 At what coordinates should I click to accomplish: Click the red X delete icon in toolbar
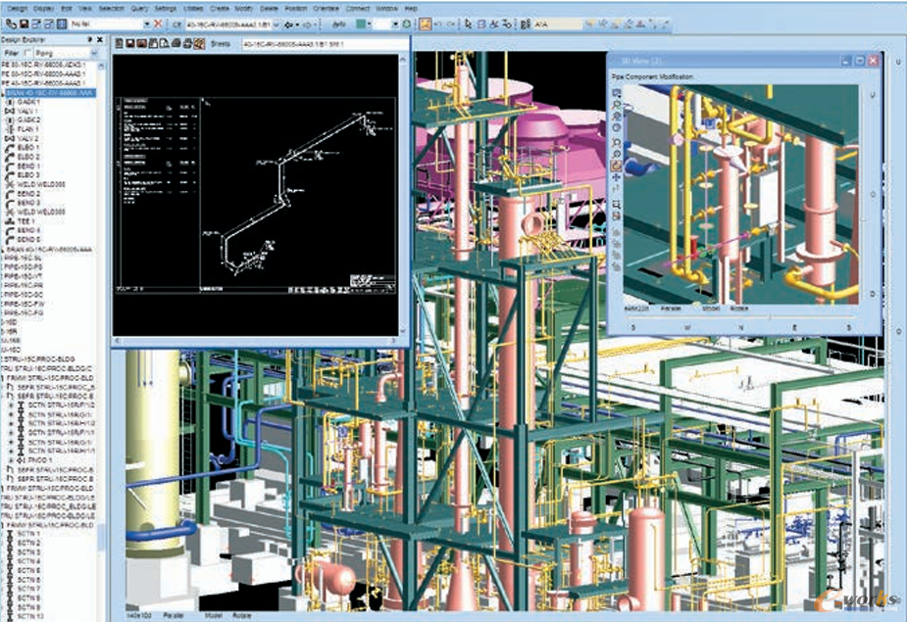(157, 24)
